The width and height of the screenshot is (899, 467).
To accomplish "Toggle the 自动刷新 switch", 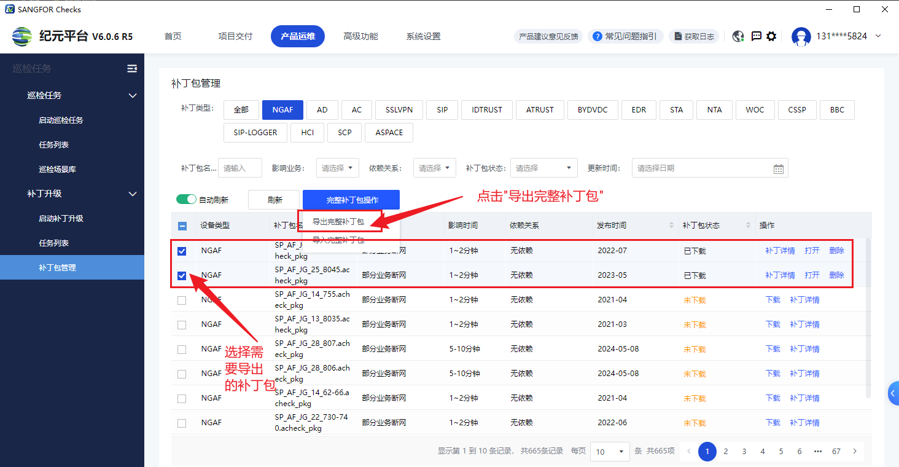I will [x=186, y=200].
